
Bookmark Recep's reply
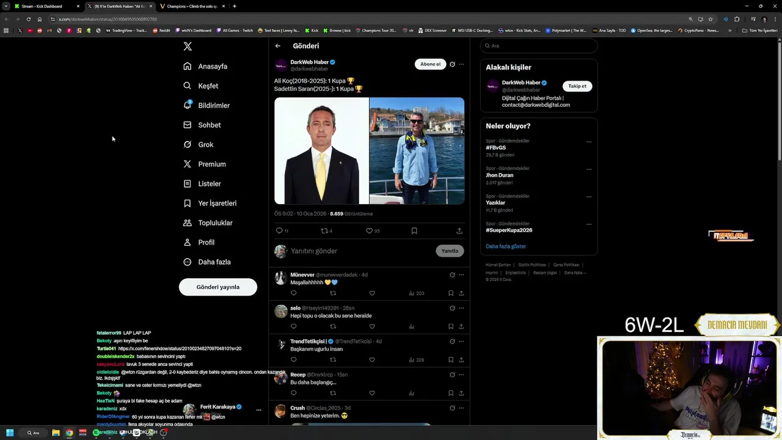451,393
